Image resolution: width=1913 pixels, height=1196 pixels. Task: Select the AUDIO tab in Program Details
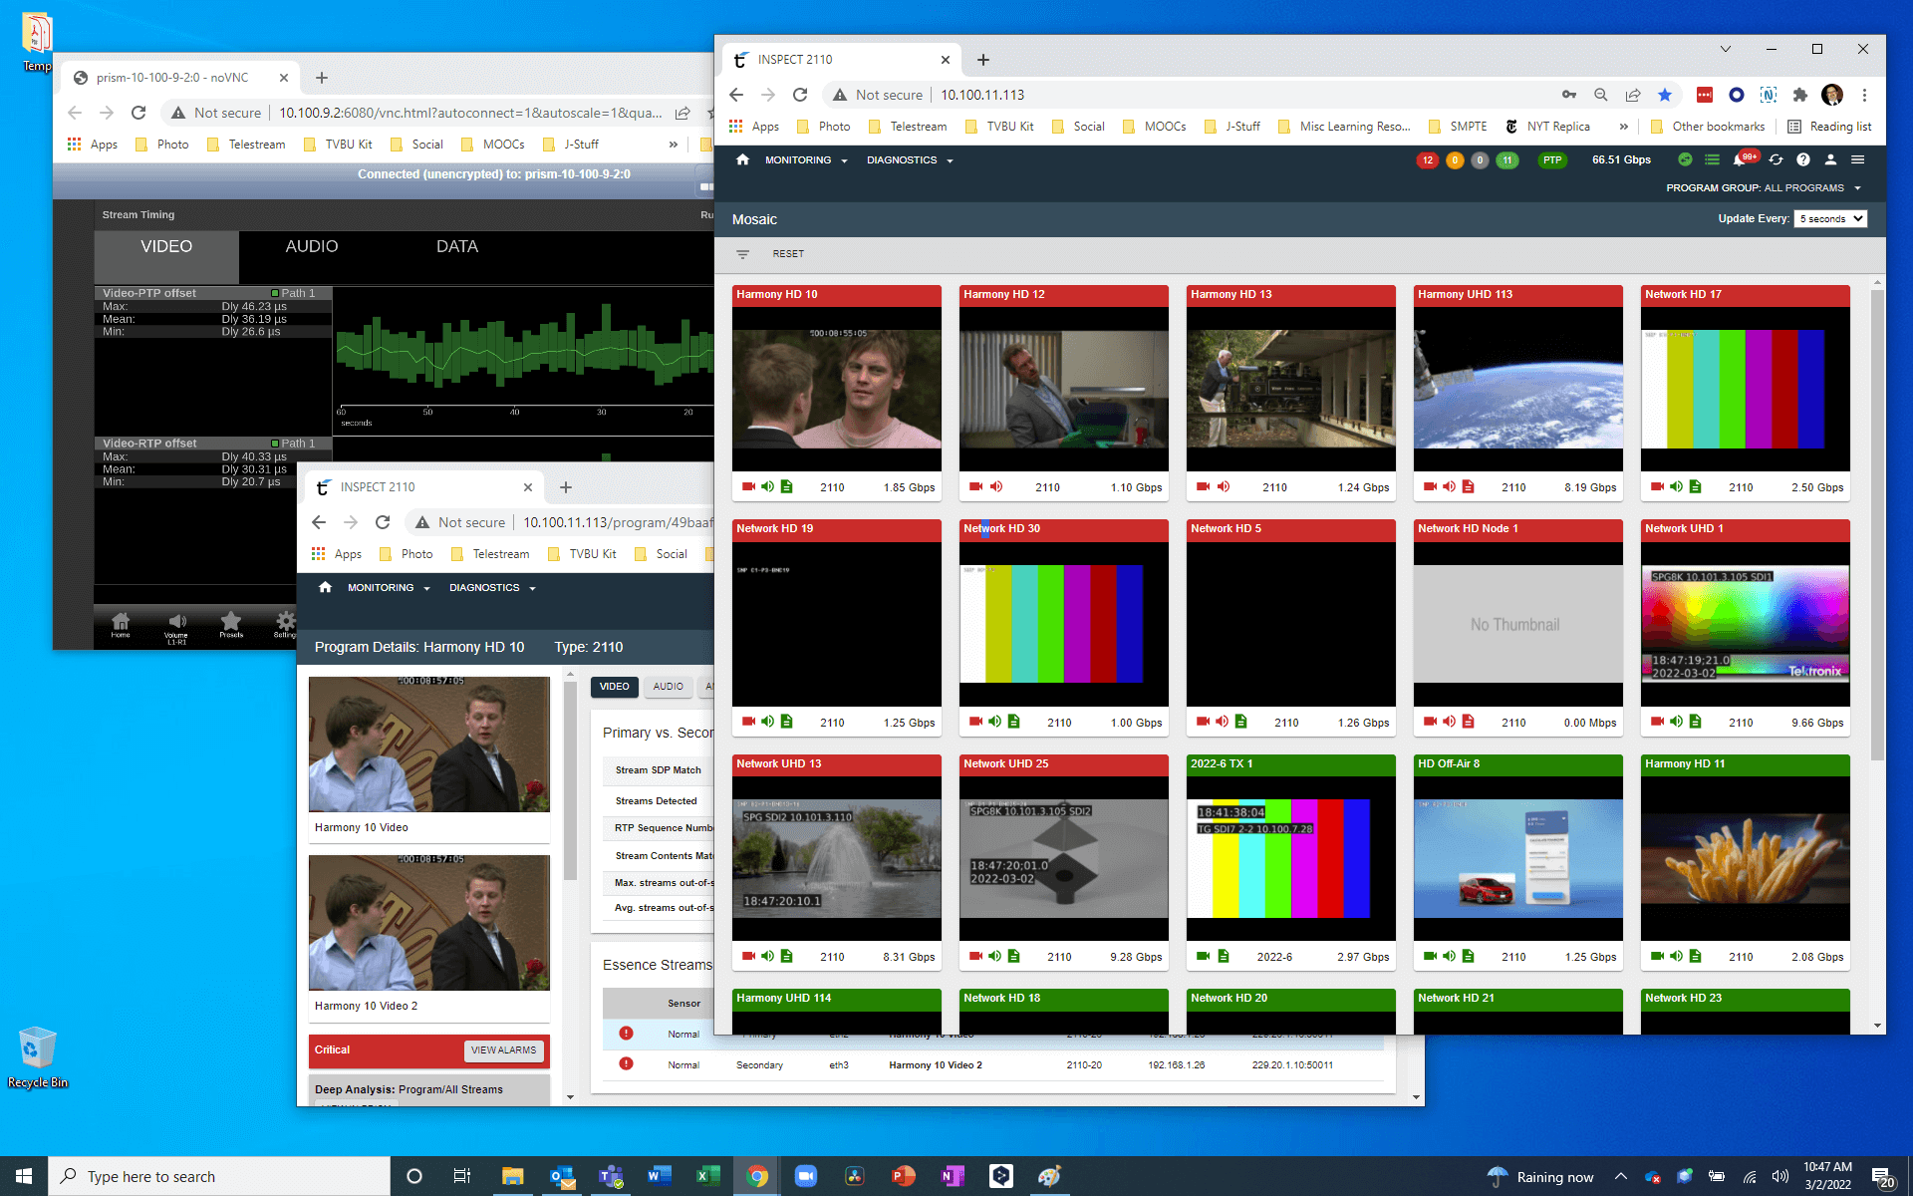click(669, 687)
